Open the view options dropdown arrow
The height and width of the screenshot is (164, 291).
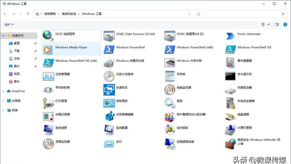[x=269, y=24]
